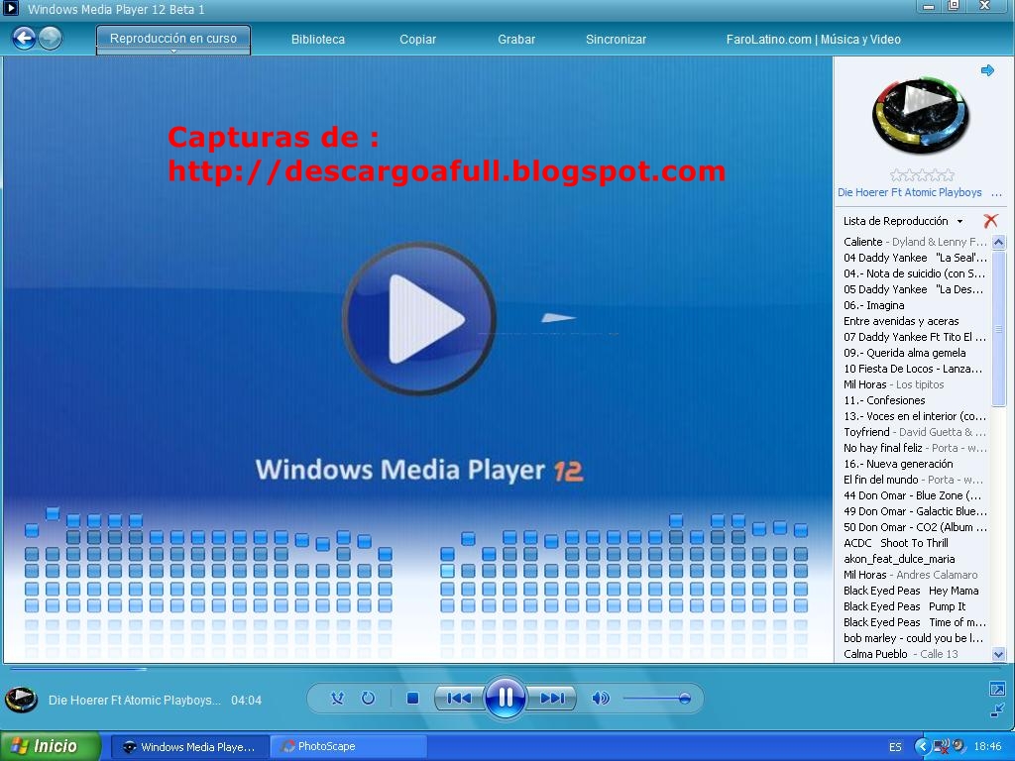Skip to the previous track
Screen dimensions: 1015x761
tap(459, 699)
